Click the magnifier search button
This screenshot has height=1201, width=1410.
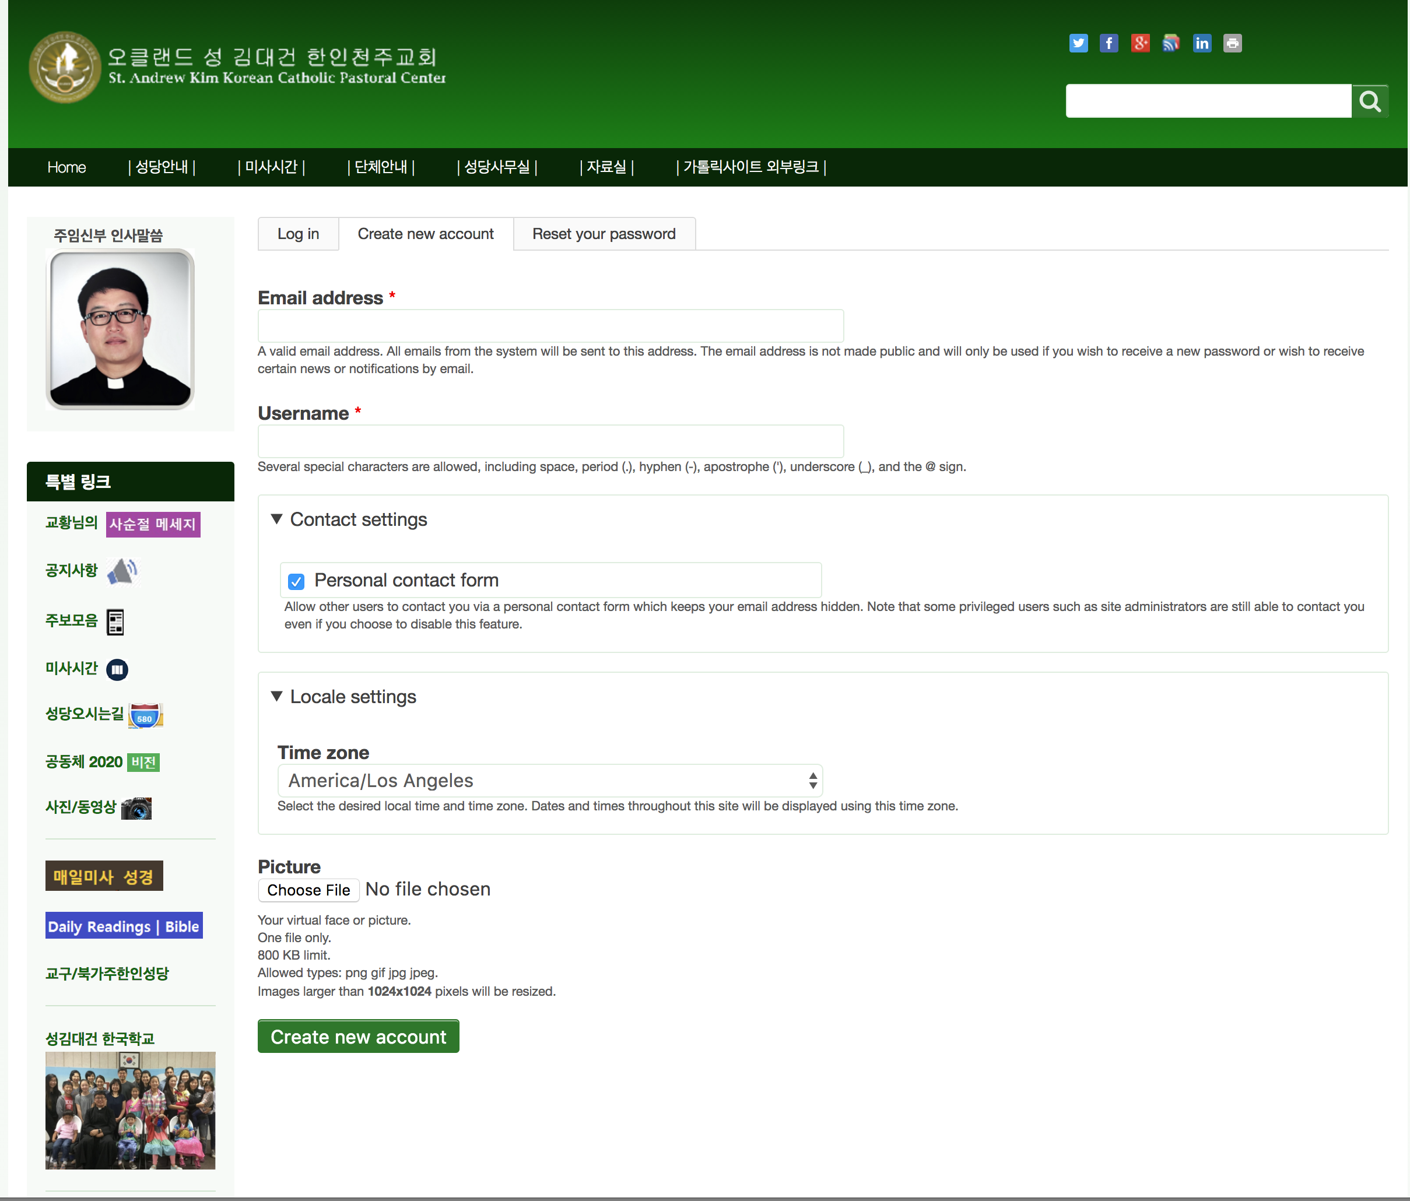click(1369, 101)
